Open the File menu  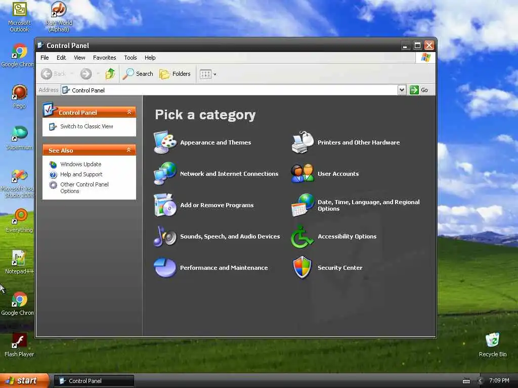click(45, 58)
